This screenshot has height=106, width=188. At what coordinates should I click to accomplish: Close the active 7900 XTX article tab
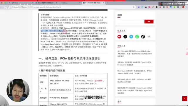click(104, 3)
